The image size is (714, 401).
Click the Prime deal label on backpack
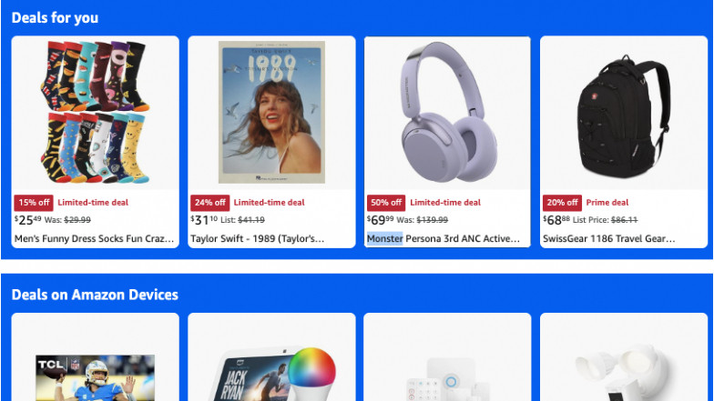(607, 203)
